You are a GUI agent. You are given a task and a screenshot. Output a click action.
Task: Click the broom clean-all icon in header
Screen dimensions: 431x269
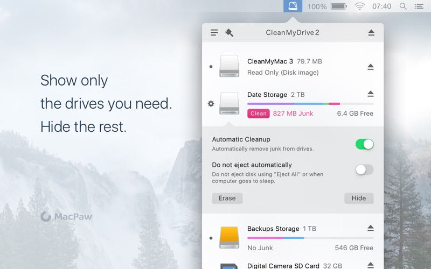pos(230,33)
